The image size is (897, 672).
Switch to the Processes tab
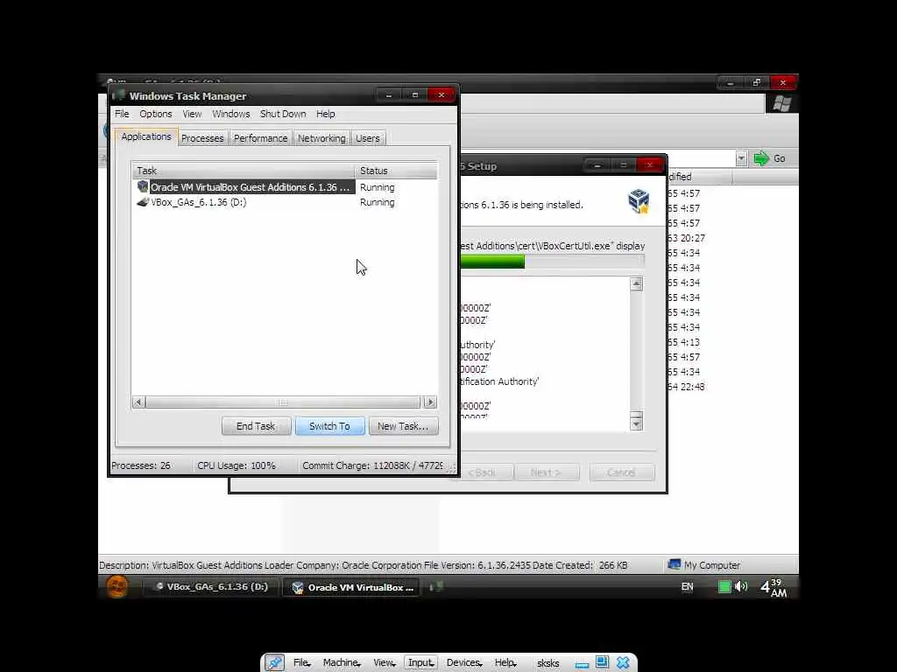[x=202, y=138]
